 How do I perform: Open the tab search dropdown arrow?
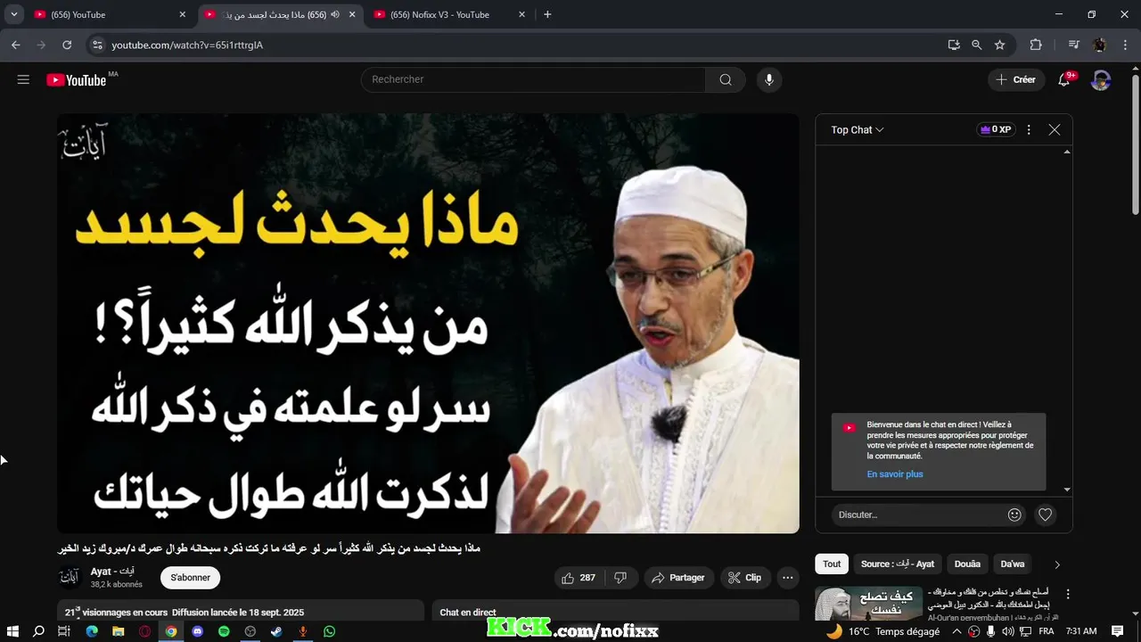[14, 14]
